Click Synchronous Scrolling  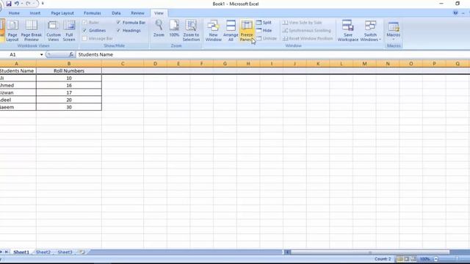click(307, 31)
